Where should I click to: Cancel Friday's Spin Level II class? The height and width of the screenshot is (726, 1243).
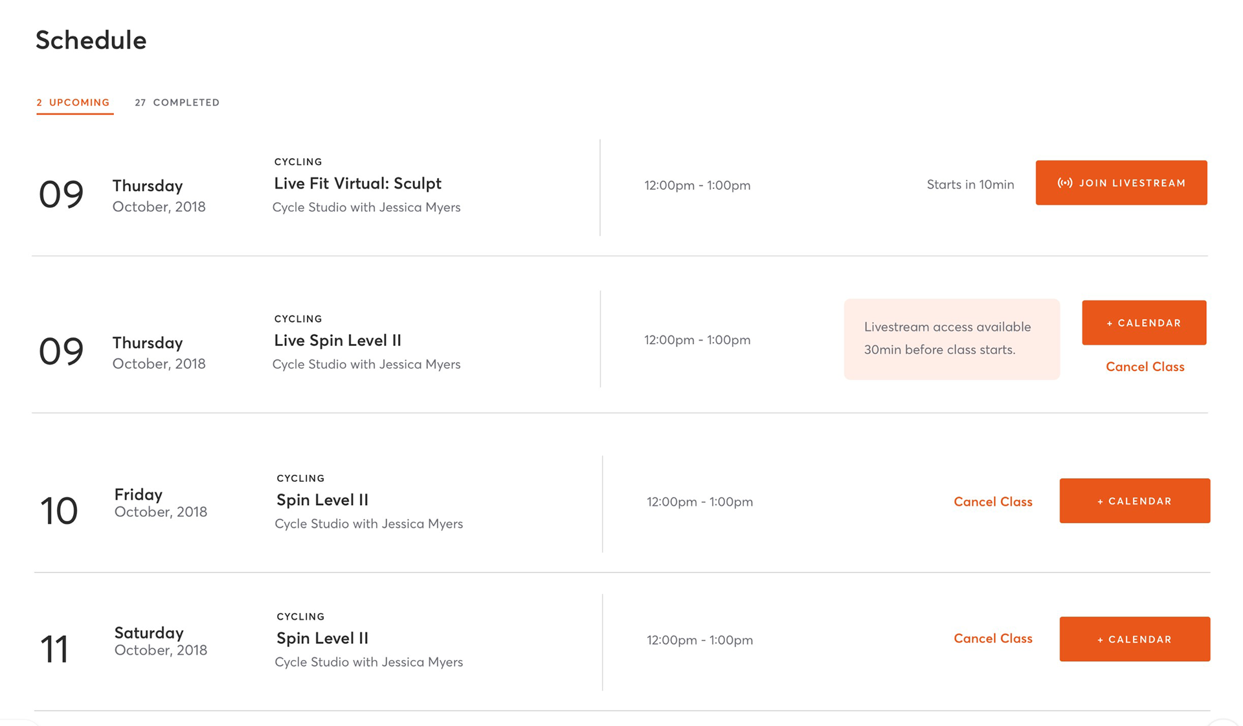(993, 502)
